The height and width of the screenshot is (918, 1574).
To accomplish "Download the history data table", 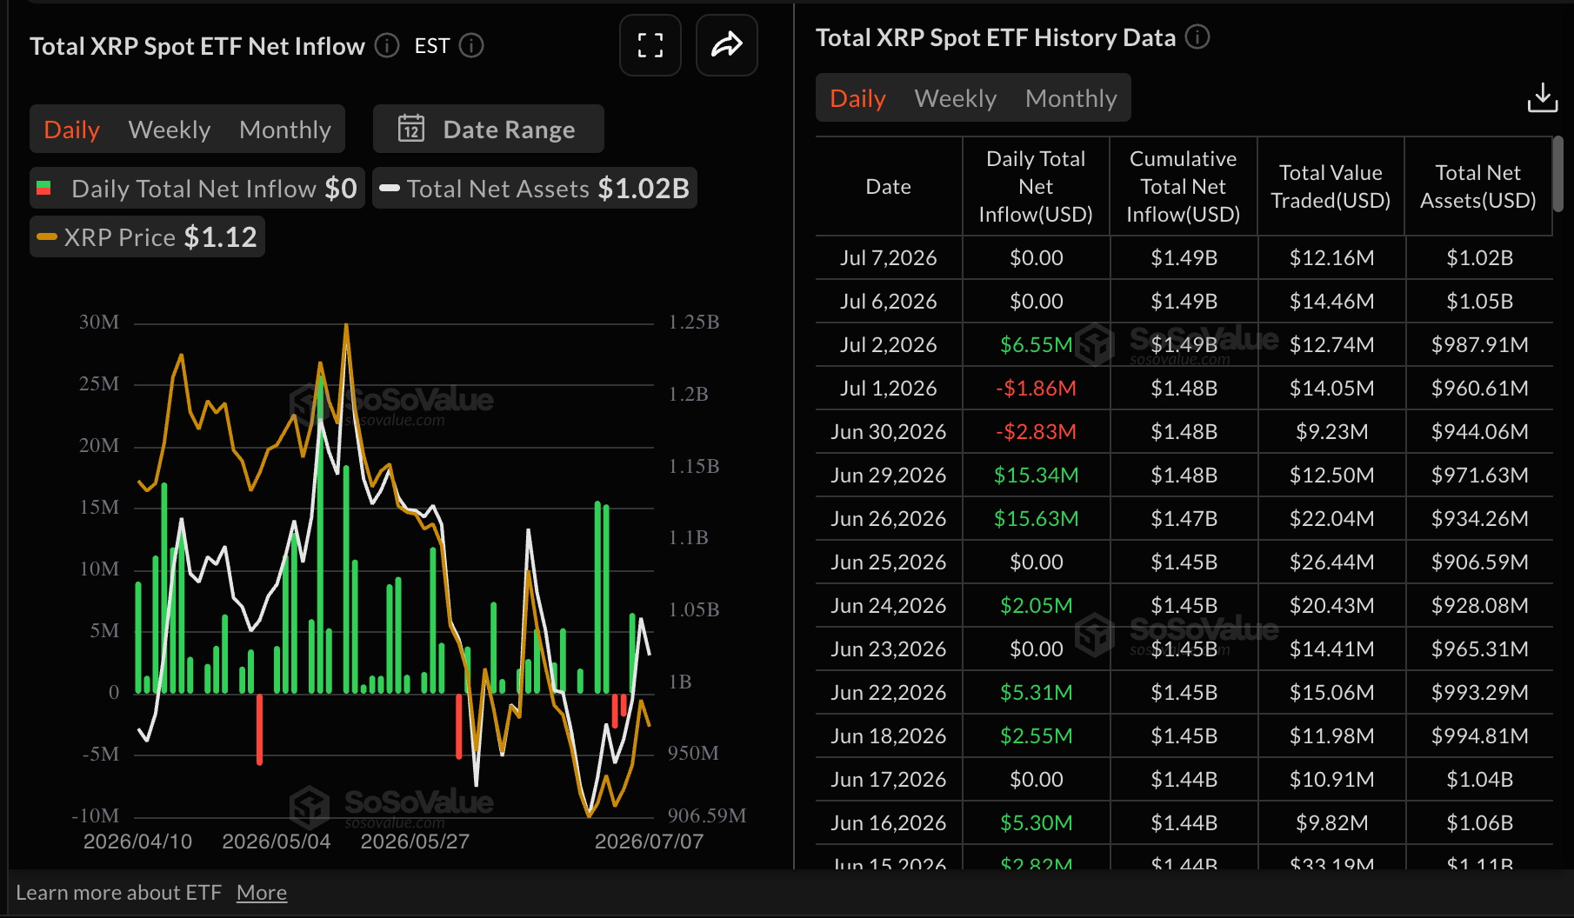I will pos(1543,97).
